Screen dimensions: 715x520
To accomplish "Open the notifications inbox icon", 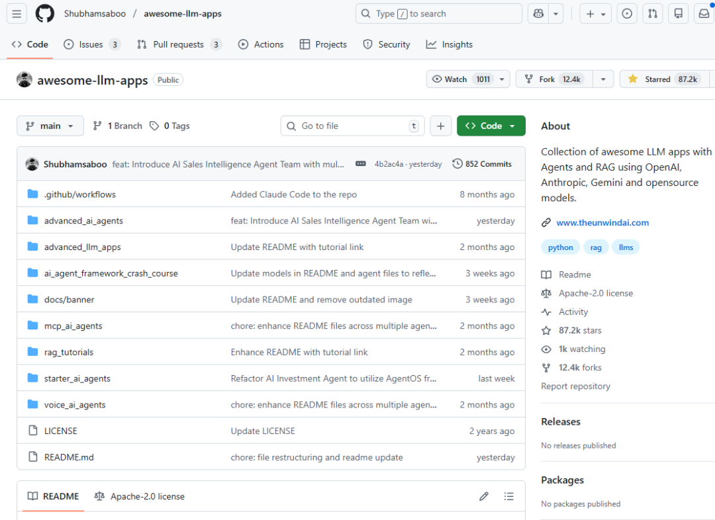I will pos(704,13).
